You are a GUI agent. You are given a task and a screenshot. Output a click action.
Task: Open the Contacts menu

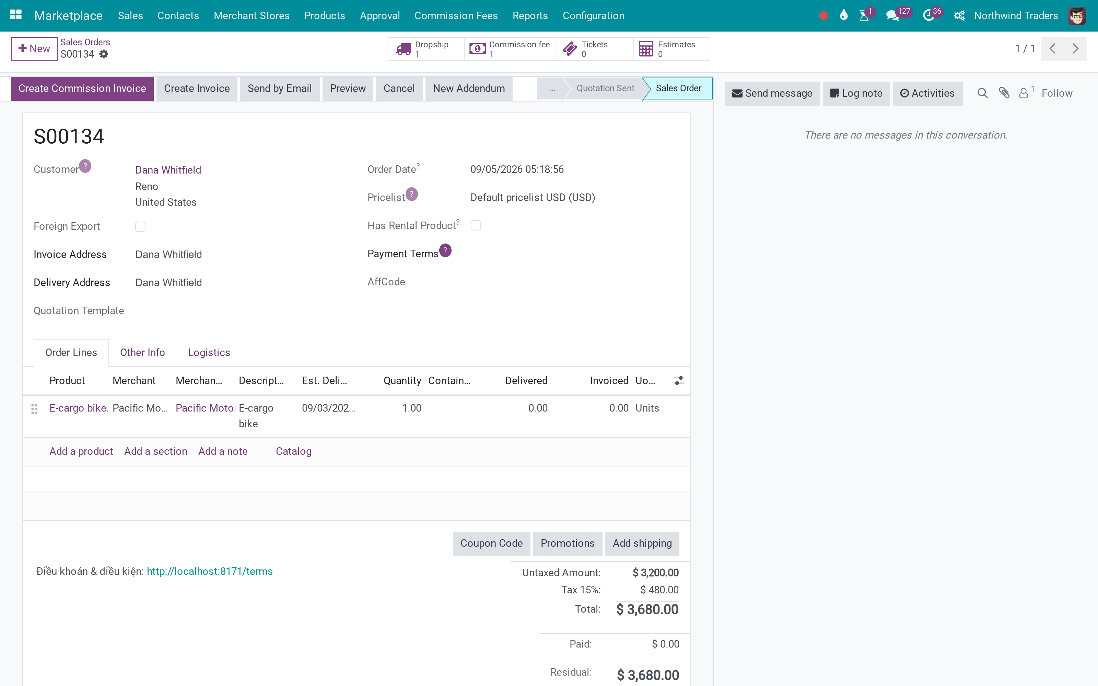(x=178, y=15)
